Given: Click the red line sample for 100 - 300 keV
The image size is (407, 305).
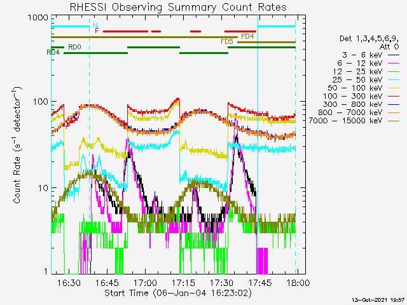Looking at the screenshot, I should [394, 96].
